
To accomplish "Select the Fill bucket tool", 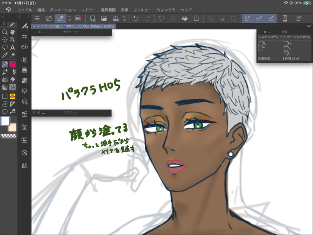I will [x=13, y=87].
